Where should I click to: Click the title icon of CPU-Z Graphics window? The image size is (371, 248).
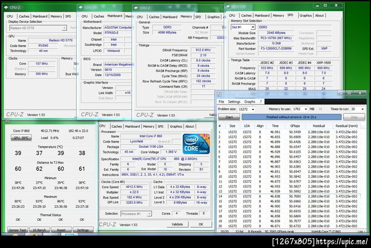click(x=6, y=7)
